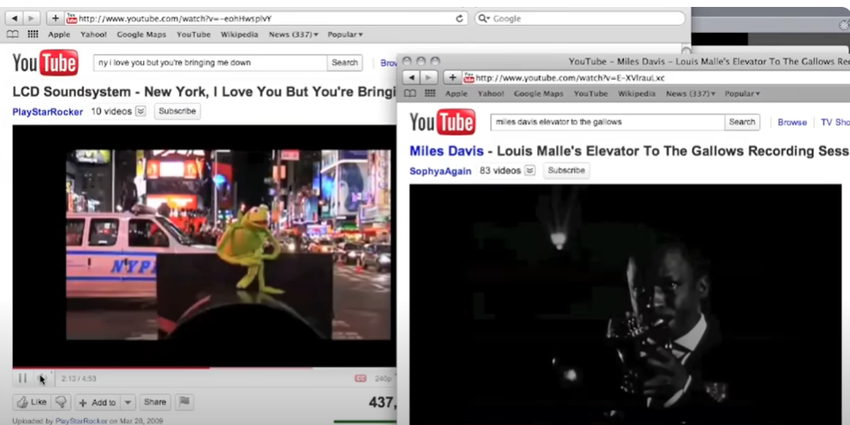This screenshot has width=850, height=425.
Task: Show bookmarks icon in Miles Davis window
Action: (410, 94)
